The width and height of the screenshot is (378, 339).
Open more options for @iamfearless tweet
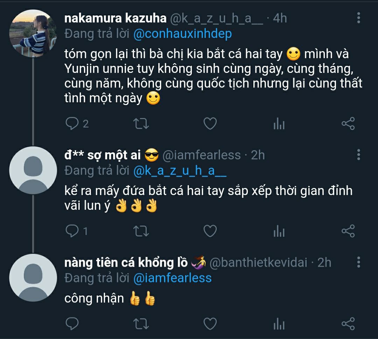358,154
